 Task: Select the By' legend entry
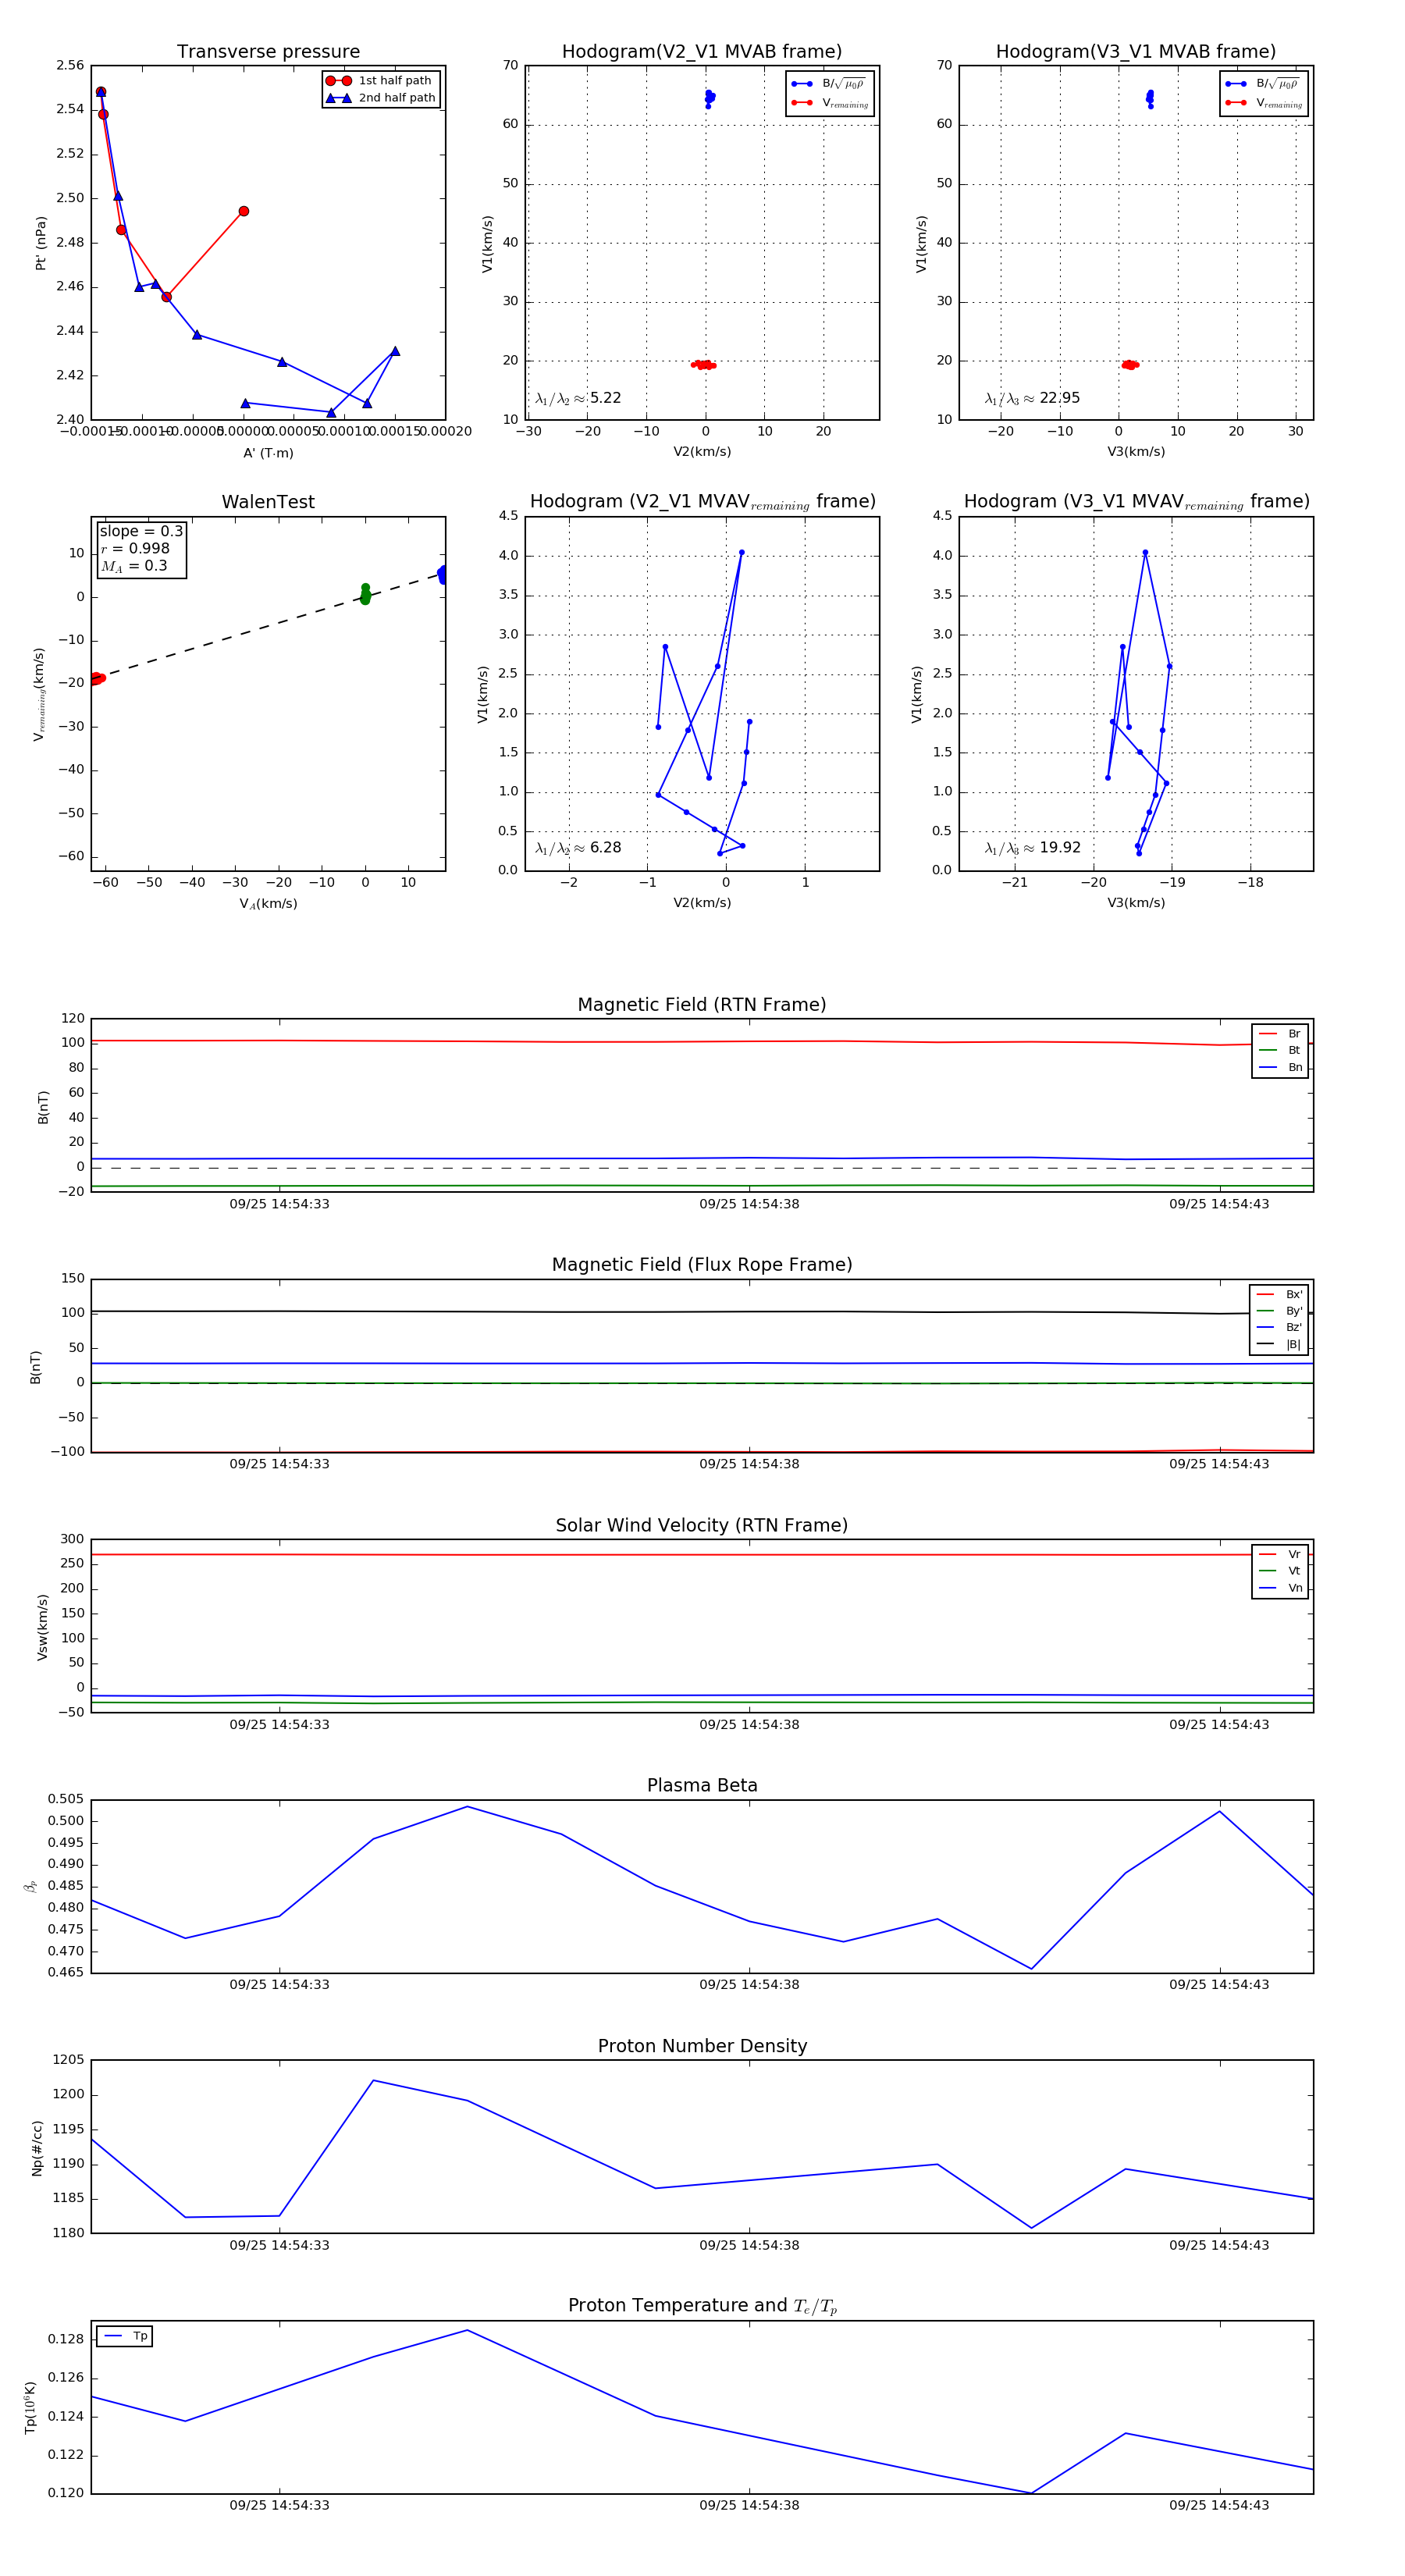[1279, 1311]
